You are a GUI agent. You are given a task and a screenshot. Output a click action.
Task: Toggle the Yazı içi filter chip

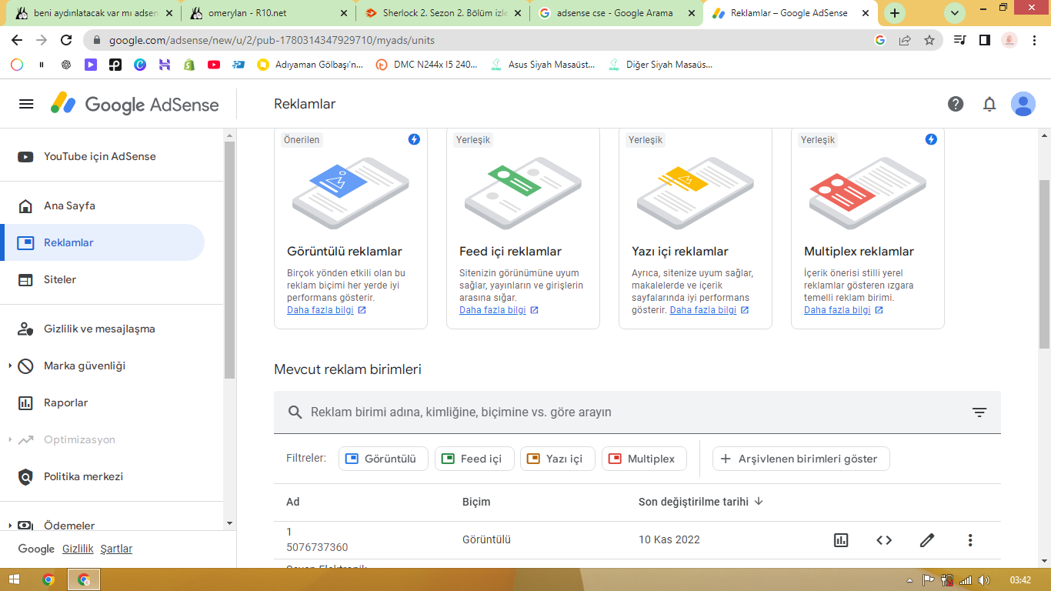[x=558, y=459]
